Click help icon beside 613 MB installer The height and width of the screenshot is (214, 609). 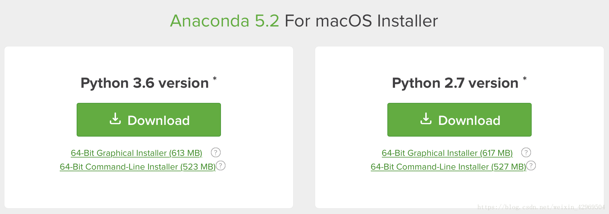[x=216, y=152]
